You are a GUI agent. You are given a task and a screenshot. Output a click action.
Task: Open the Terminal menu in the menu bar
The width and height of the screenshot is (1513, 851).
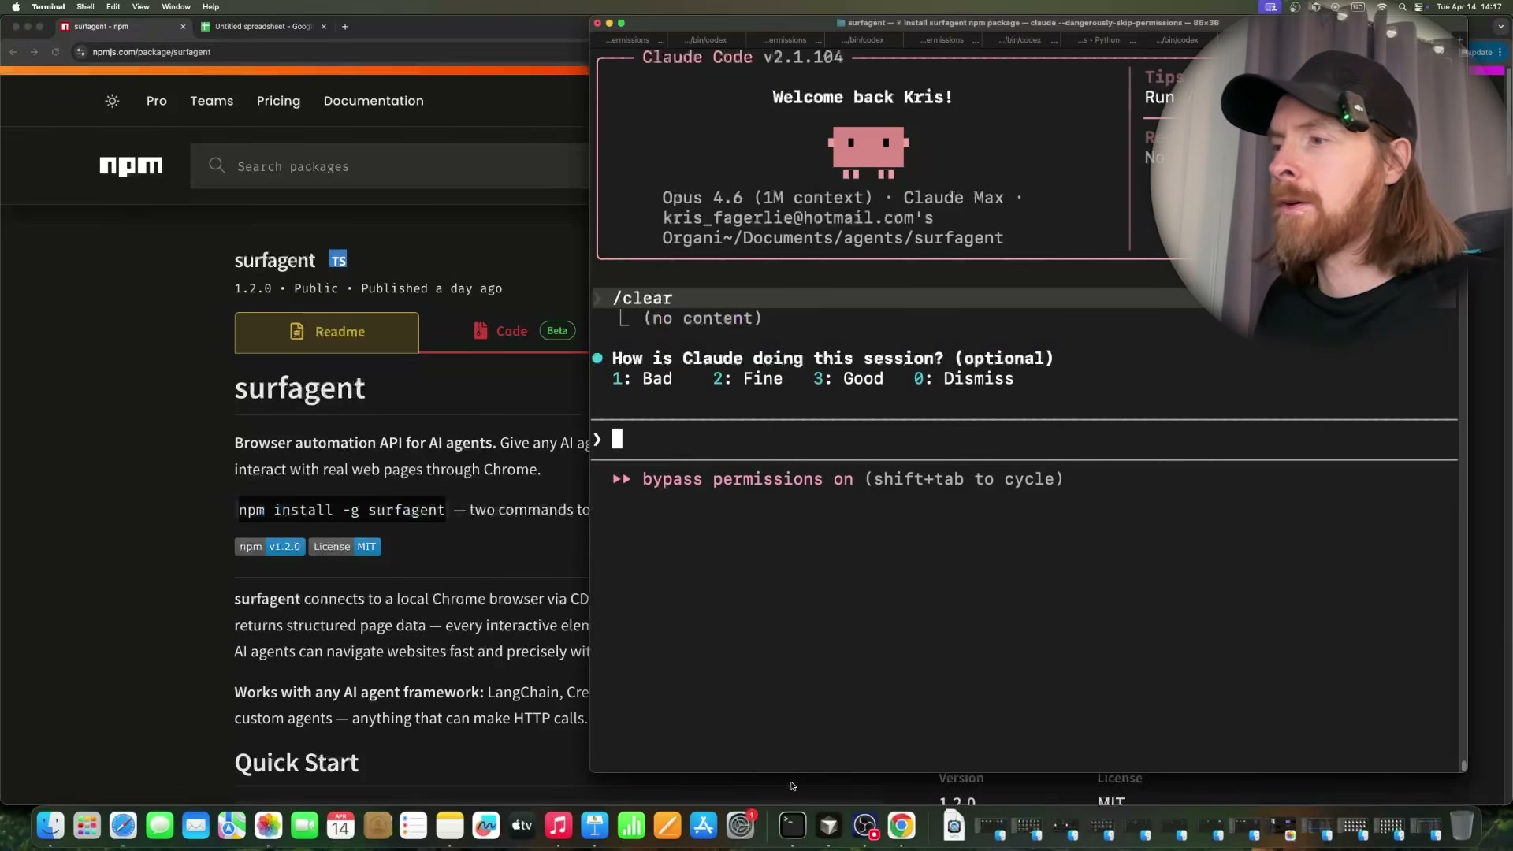click(48, 6)
